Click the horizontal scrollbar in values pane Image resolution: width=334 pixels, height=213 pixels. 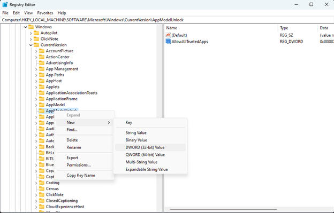pyautogui.click(x=223, y=209)
